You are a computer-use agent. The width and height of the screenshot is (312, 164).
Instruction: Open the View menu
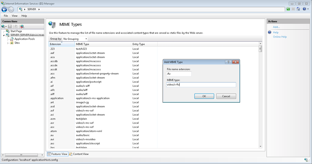[15, 16]
